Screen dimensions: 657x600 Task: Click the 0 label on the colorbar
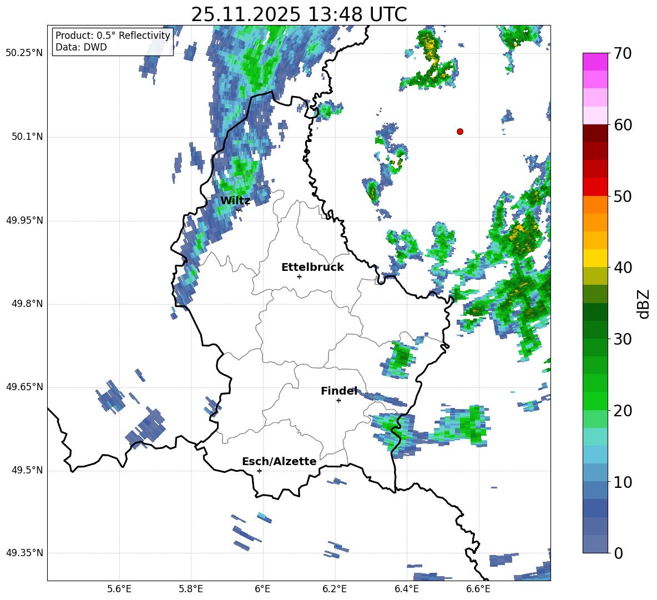click(619, 553)
